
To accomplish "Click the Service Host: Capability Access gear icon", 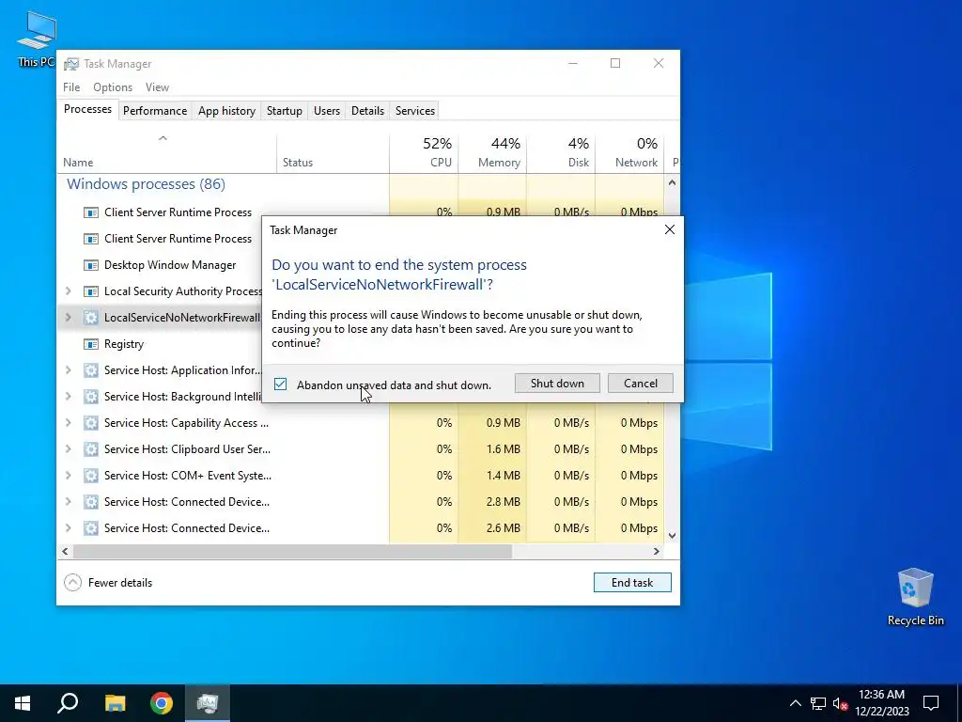I will [x=91, y=423].
